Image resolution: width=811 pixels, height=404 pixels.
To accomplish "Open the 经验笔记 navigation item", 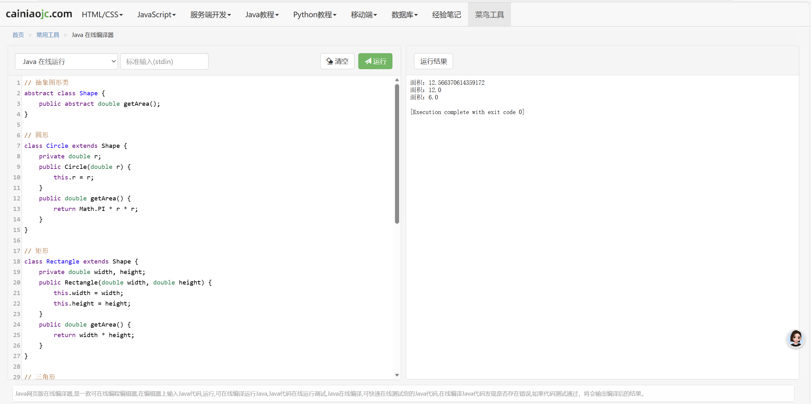I will (x=446, y=15).
